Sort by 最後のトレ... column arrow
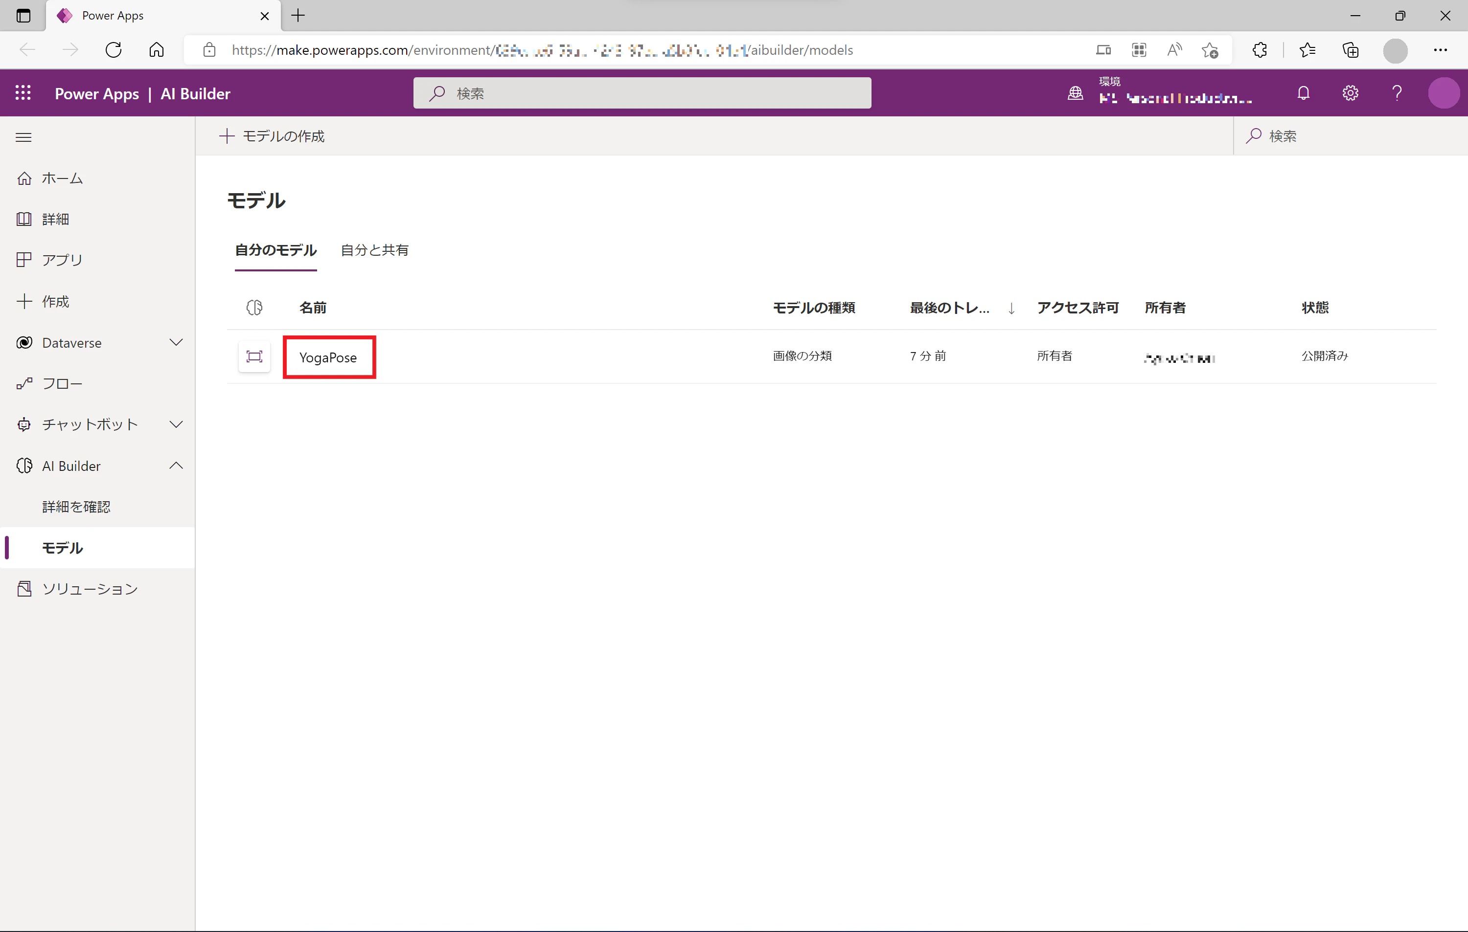Viewport: 1468px width, 932px height. (1011, 308)
